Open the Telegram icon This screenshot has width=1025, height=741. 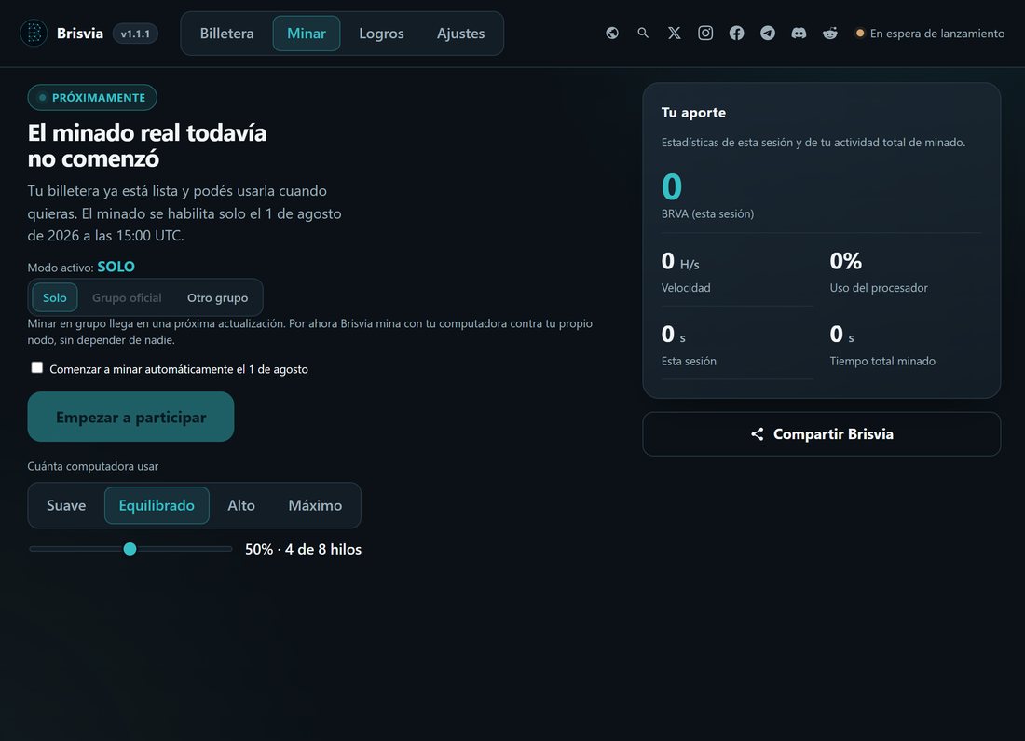768,33
